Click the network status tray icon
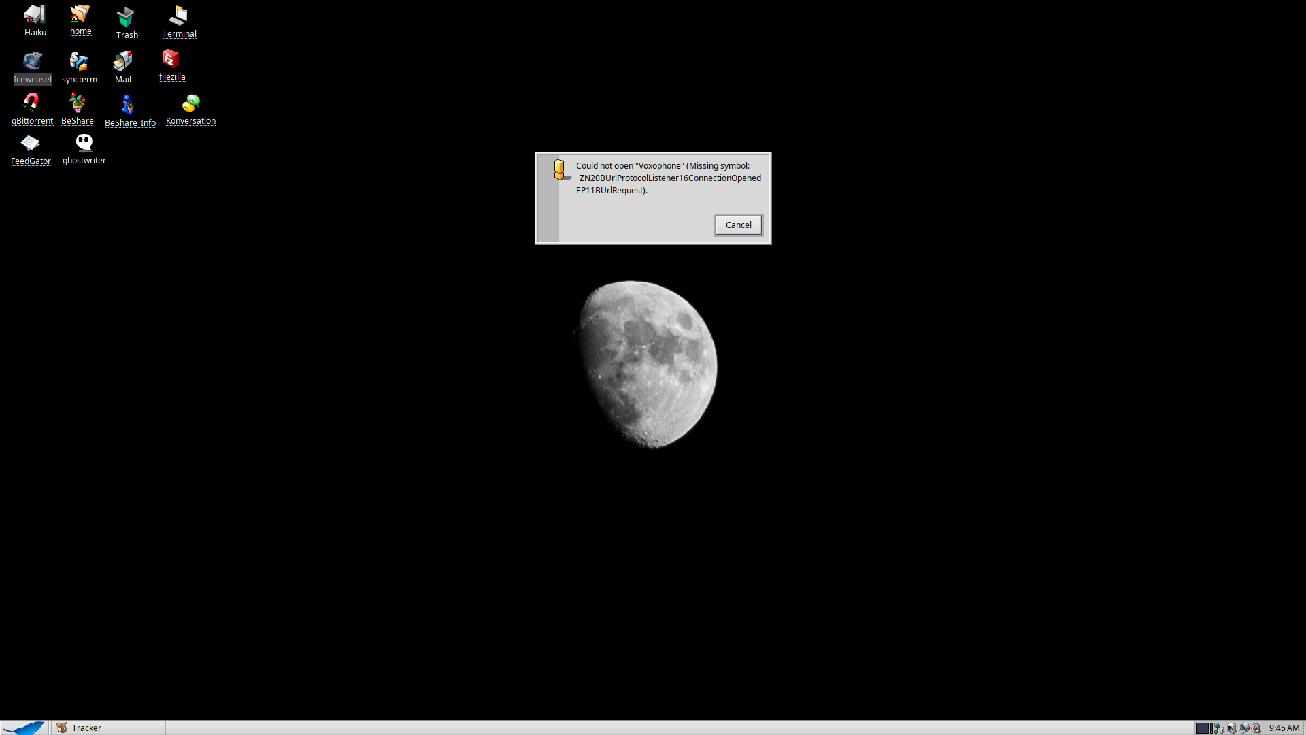 pos(1219,728)
